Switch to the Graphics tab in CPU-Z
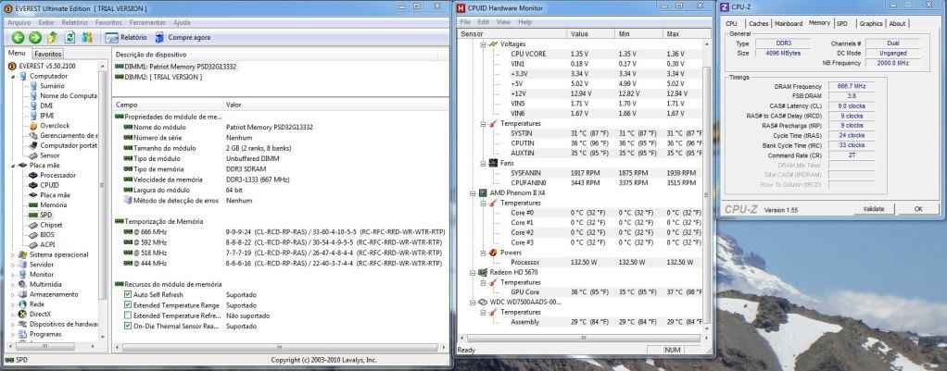 pyautogui.click(x=871, y=23)
